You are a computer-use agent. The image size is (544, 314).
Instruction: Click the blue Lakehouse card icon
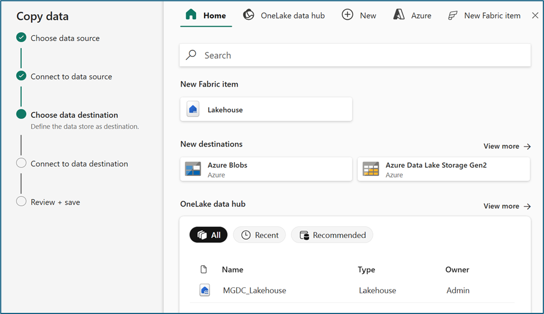[x=193, y=109]
